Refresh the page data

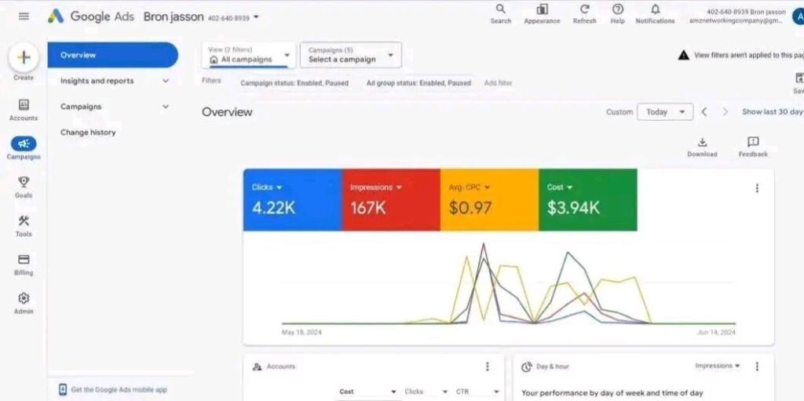coord(584,9)
